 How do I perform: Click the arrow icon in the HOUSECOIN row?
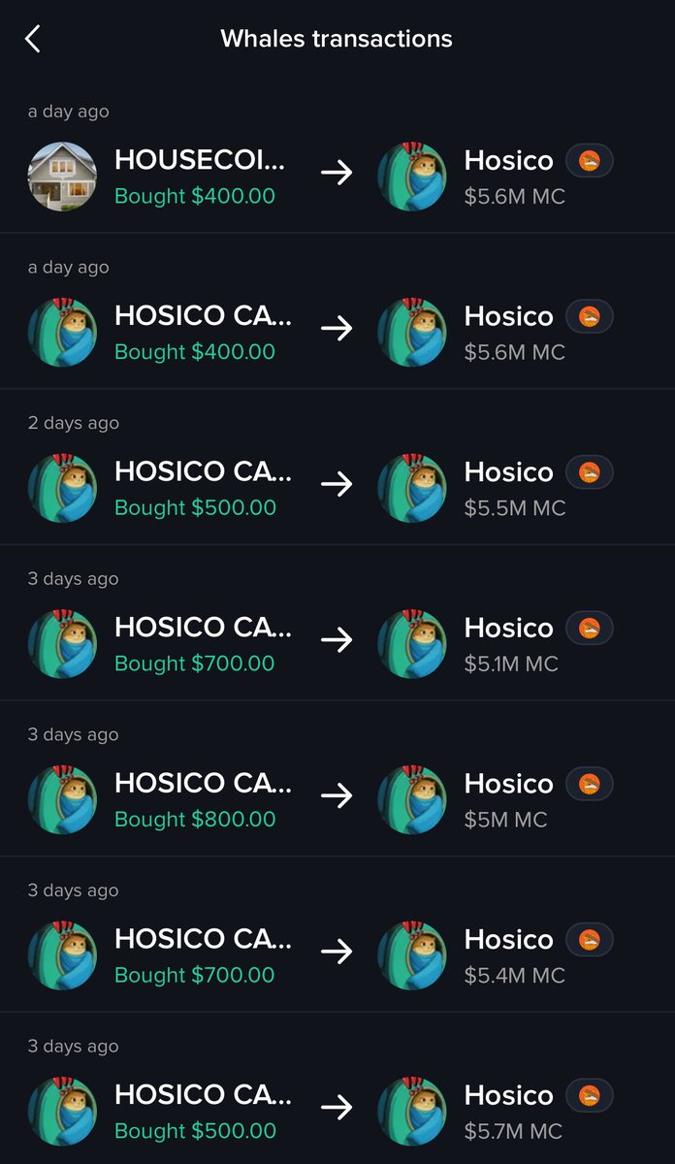coord(337,174)
